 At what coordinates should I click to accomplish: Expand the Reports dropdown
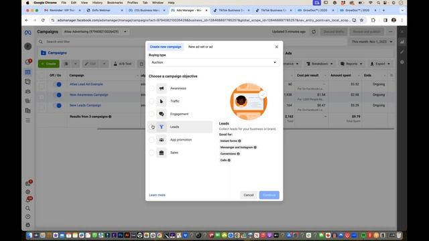[351, 64]
